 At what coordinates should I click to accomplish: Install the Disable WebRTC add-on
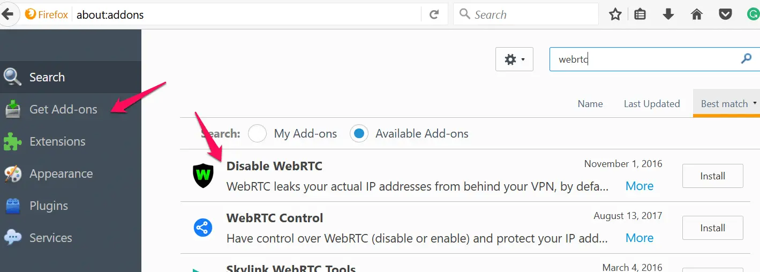(712, 176)
